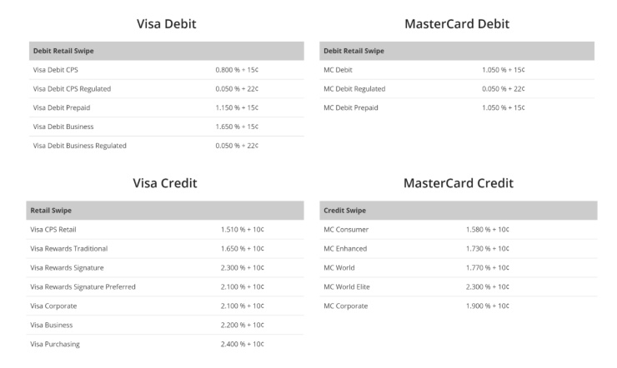Viewport: 617px width, 368px height.
Task: Click the Visa Debit heading
Action: (x=166, y=24)
